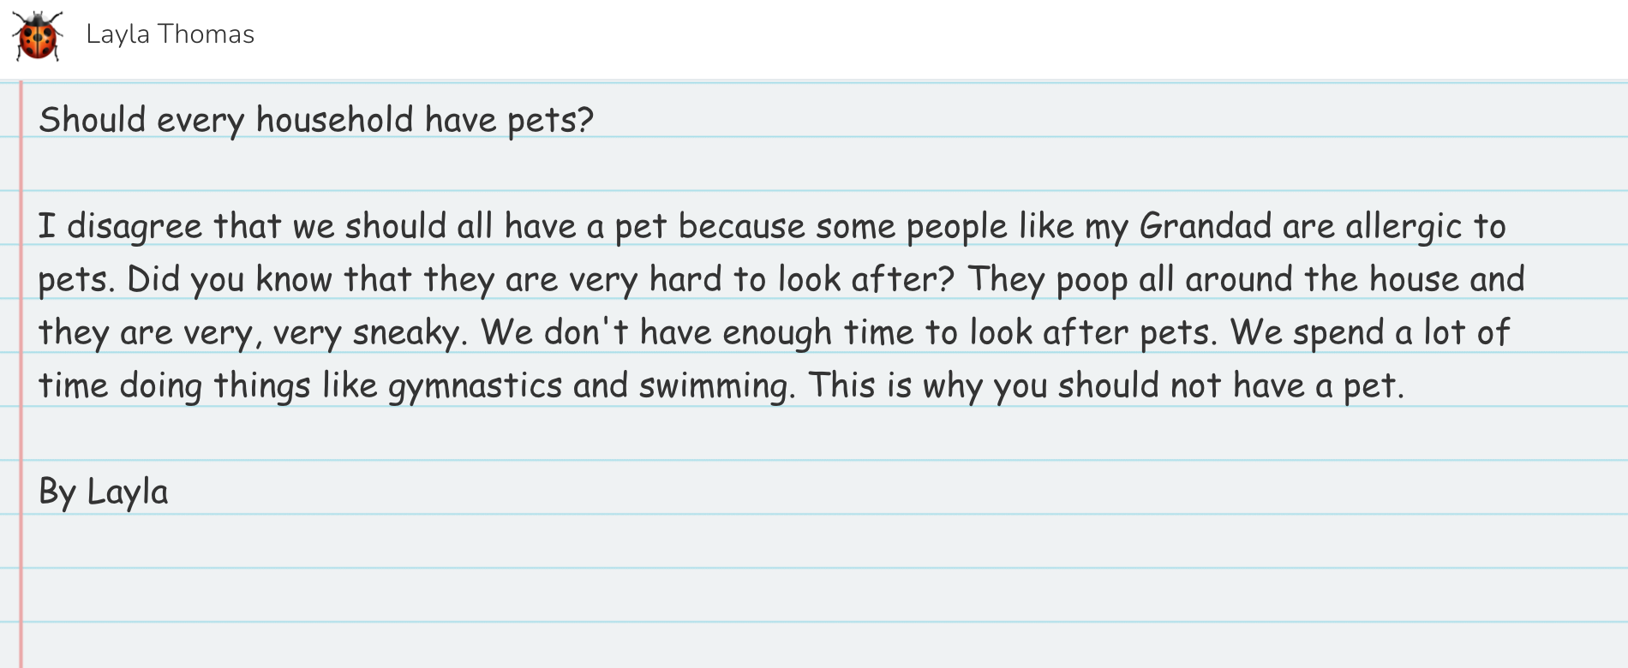
Task: Click the word "household" in the title
Action: click(x=334, y=120)
